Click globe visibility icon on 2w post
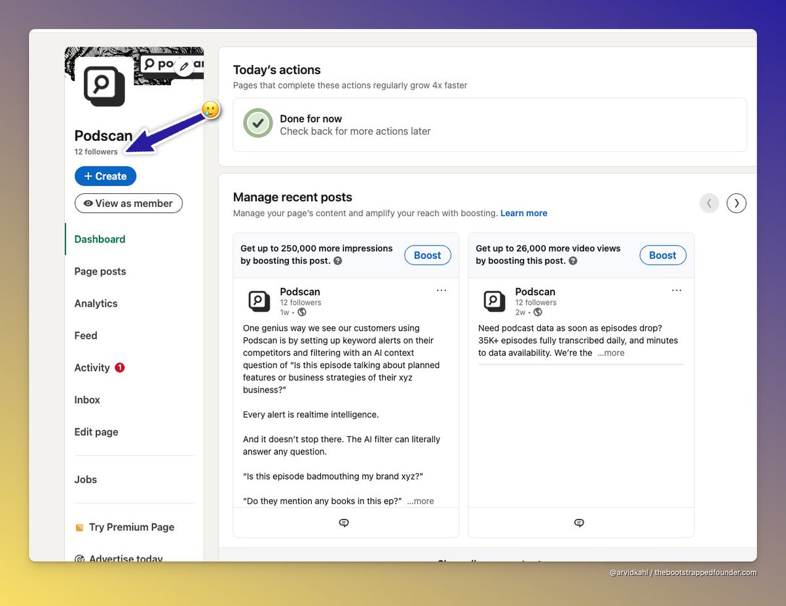 (x=538, y=312)
